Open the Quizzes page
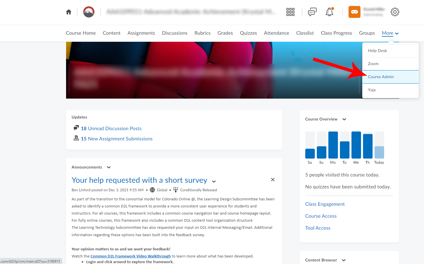The image size is (424, 264). coord(248,33)
